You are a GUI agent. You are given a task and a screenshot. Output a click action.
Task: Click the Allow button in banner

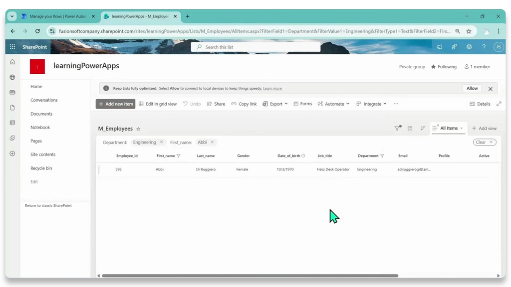472,88
